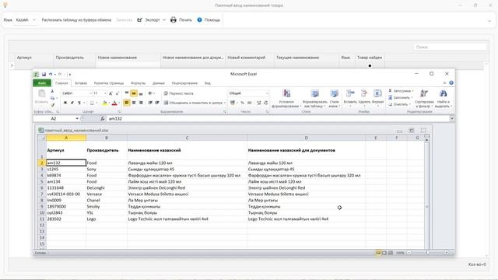Switch to the Разметка страницы tab
Viewport: 498px width, 280px height.
pyautogui.click(x=109, y=83)
